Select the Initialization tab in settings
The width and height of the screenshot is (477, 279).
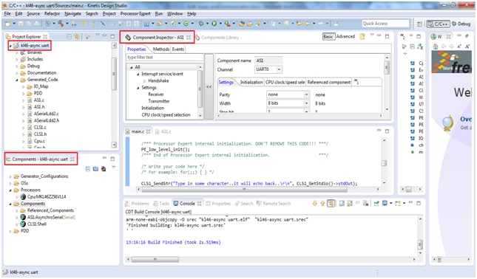pos(251,82)
